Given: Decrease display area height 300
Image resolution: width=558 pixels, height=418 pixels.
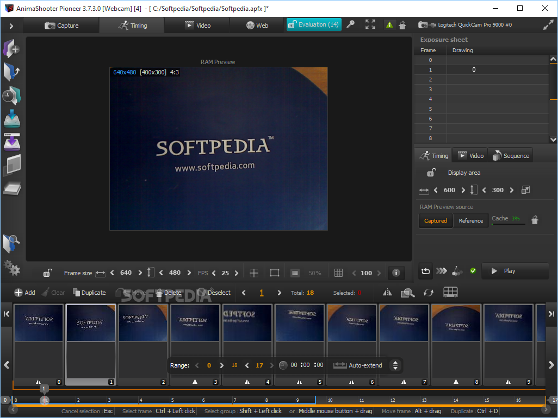Looking at the screenshot, I should pos(484,190).
